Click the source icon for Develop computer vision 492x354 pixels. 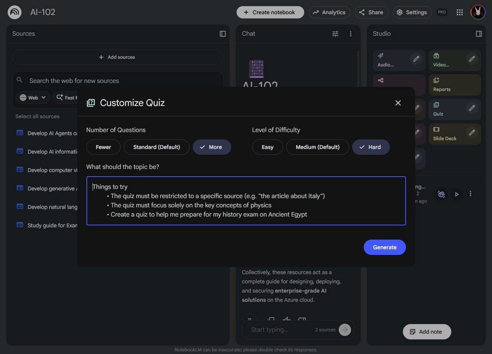pos(20,170)
